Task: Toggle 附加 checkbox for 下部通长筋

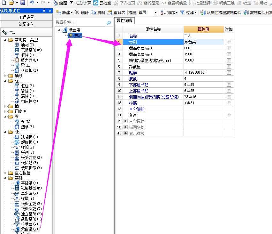Action: pos(229,85)
